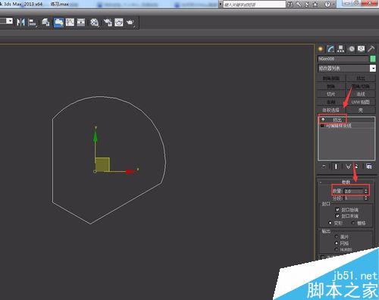Click the Help question mark icon
379x300 pixels.
327,5
